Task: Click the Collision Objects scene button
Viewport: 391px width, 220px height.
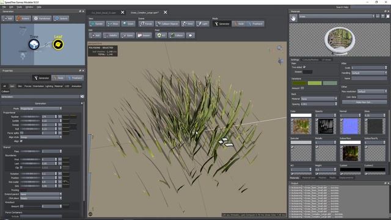Action: [x=167, y=24]
